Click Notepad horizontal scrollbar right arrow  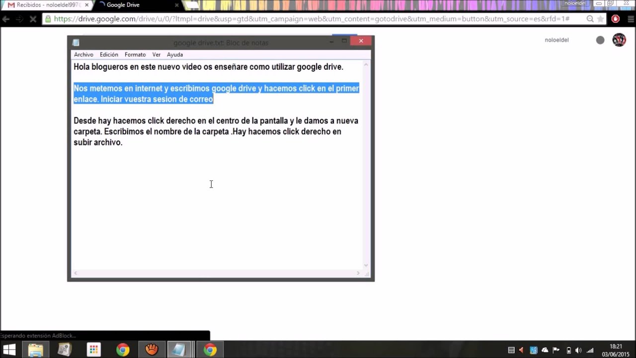(358, 273)
